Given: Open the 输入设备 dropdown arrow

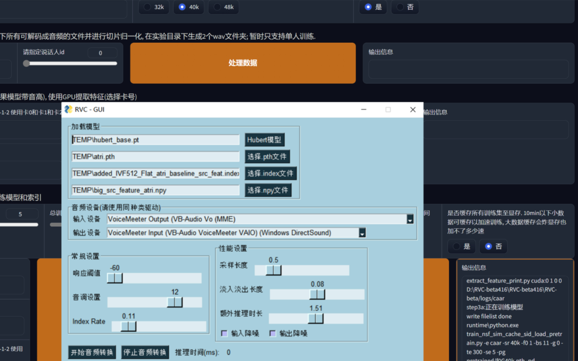Looking at the screenshot, I should pos(410,219).
